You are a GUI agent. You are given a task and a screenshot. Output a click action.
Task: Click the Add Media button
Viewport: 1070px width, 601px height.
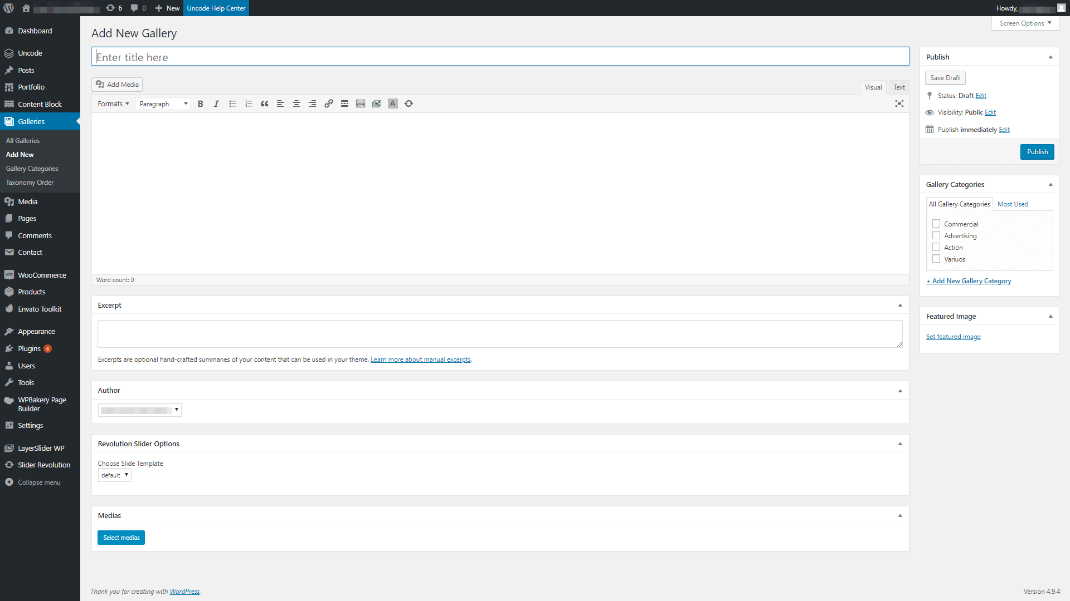pos(117,85)
